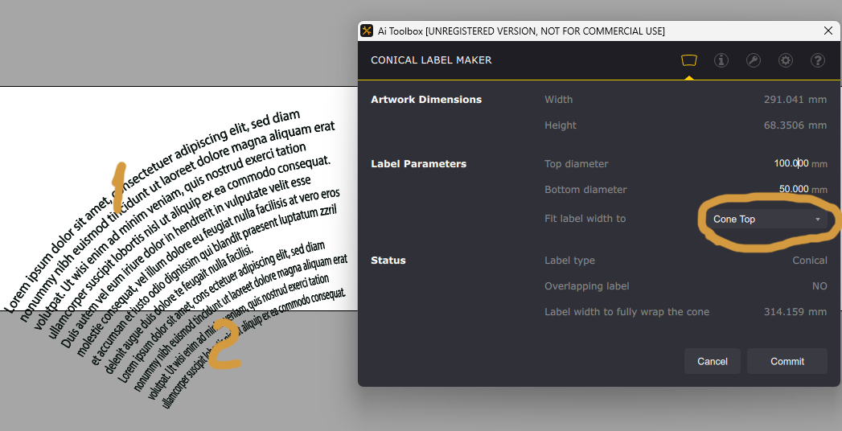This screenshot has height=431, width=842.
Task: Open the info panel icon
Action: point(721,60)
